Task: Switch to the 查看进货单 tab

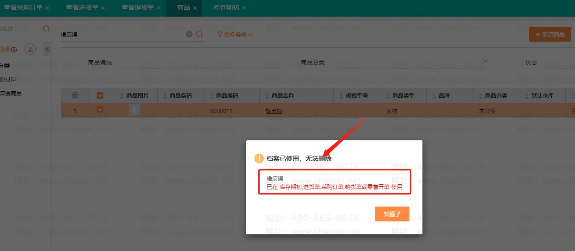Action: point(82,8)
